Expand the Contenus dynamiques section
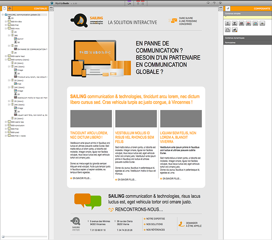The image size is (272, 240). click(x=248, y=38)
